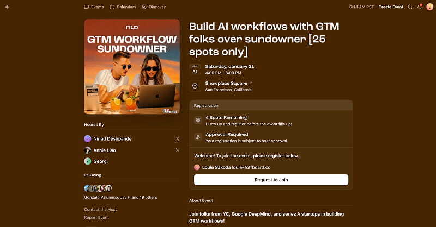Click Annie Liao's avatar

pyautogui.click(x=88, y=150)
